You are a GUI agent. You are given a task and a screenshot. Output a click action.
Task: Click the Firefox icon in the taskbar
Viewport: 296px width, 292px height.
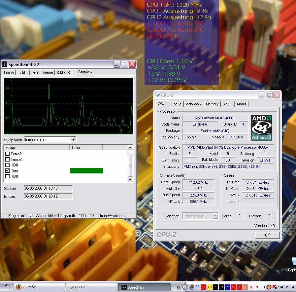point(19,287)
